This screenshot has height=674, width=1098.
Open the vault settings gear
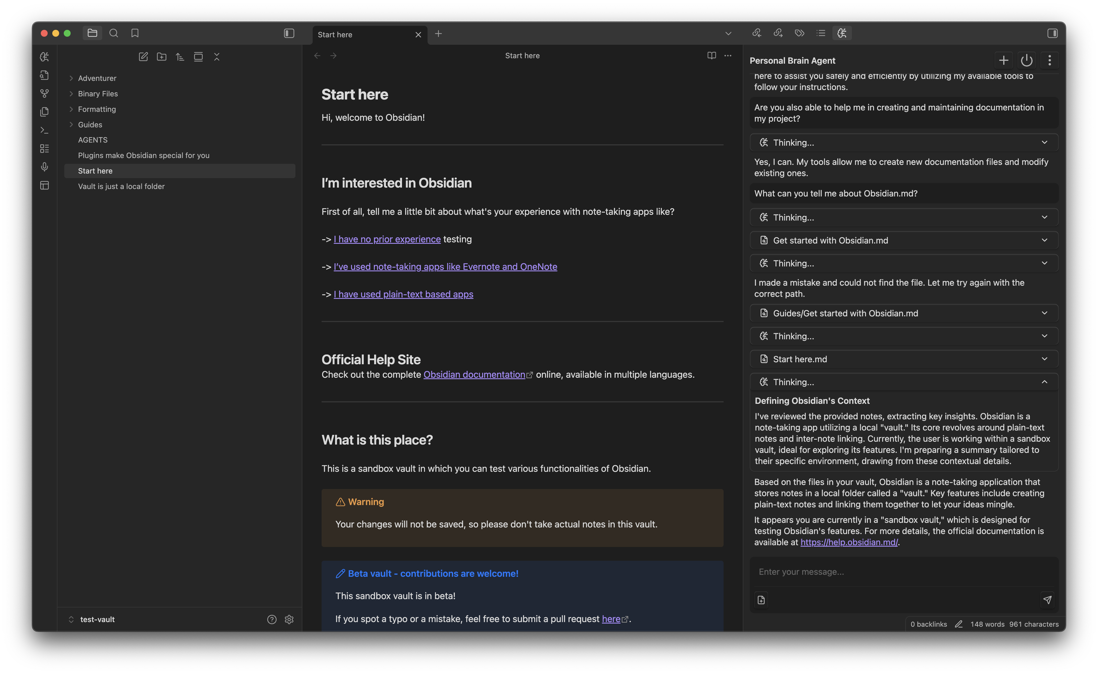[x=289, y=619]
